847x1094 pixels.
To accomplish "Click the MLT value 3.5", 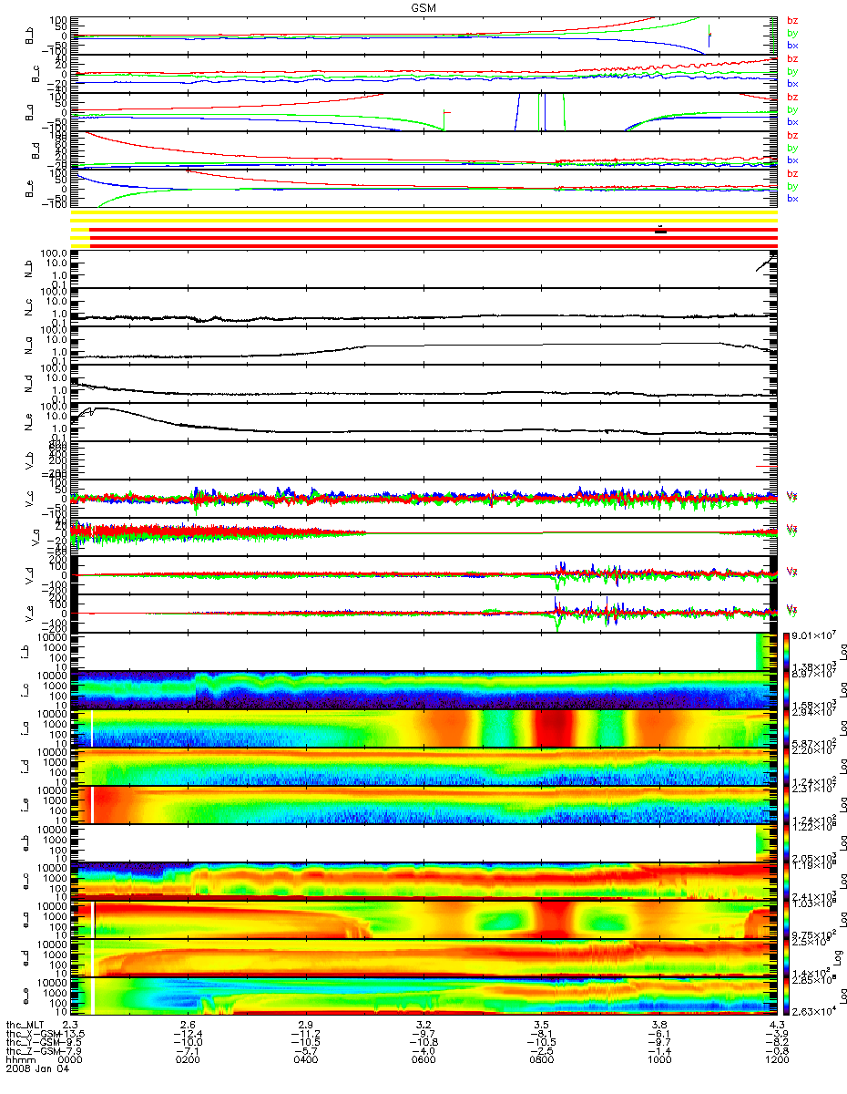I will (x=542, y=1025).
